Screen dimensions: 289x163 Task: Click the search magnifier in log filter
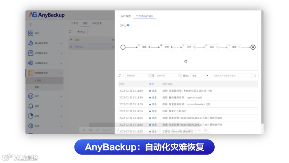click(x=255, y=76)
